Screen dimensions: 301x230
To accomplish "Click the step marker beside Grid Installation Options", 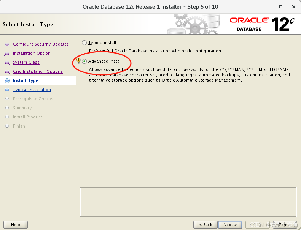I will pos(7,72).
